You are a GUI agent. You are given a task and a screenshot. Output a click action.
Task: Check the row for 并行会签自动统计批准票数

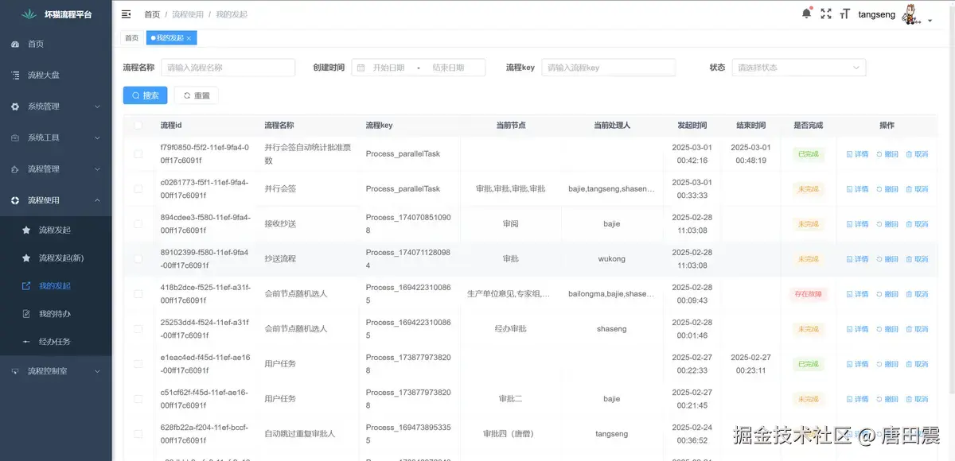[138, 154]
